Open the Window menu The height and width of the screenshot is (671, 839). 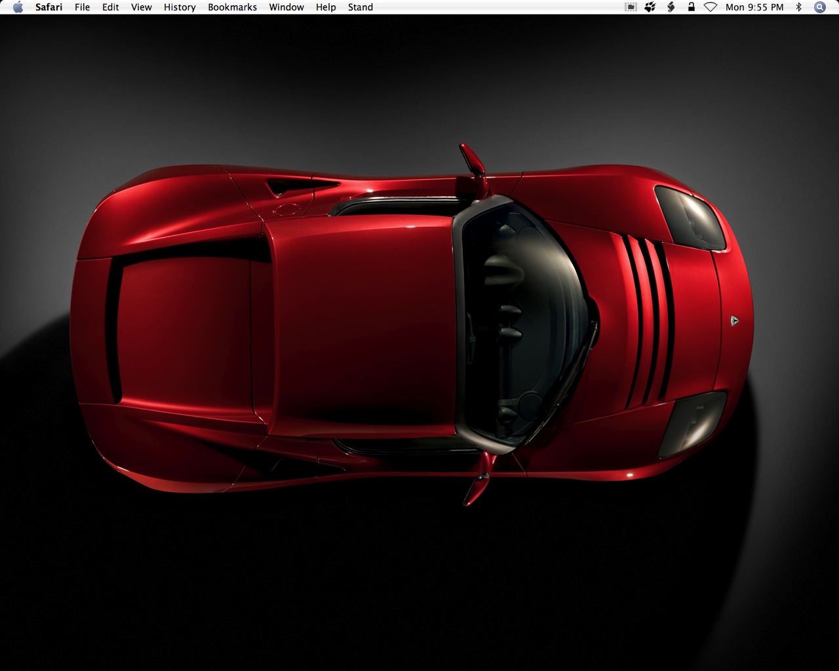tap(286, 7)
